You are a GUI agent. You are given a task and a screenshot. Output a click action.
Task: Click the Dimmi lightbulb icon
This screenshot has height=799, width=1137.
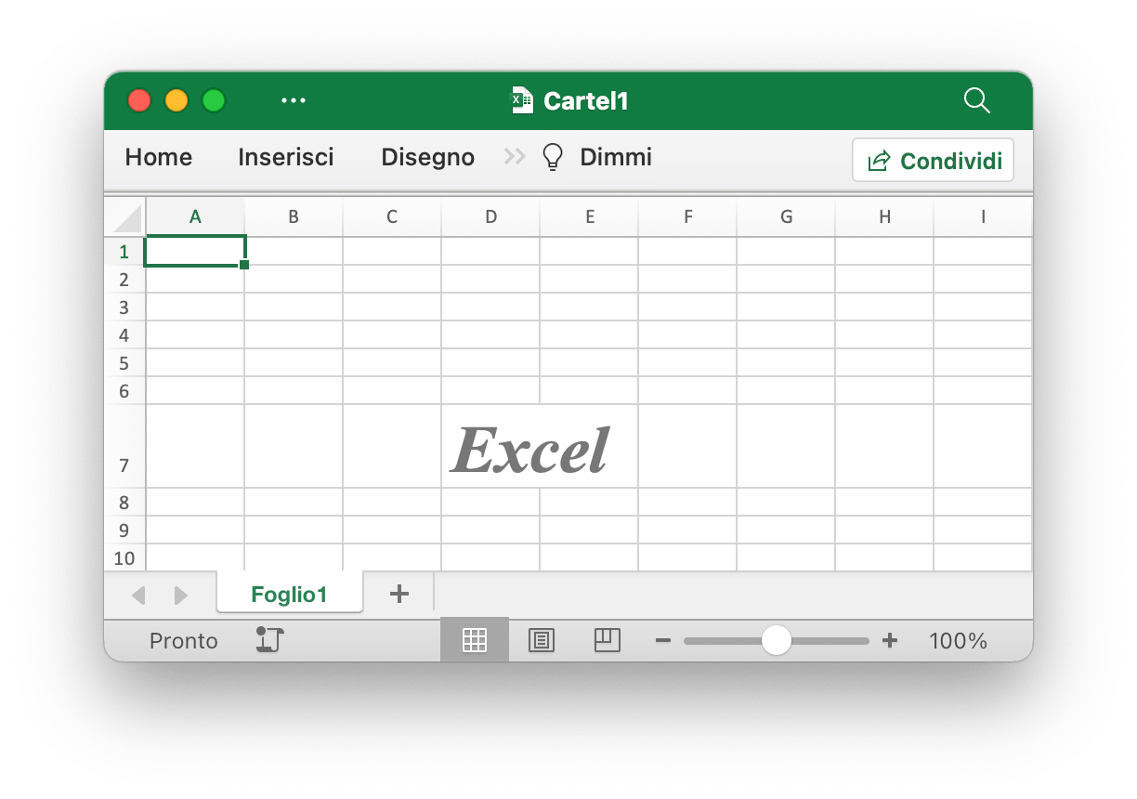pos(553,158)
